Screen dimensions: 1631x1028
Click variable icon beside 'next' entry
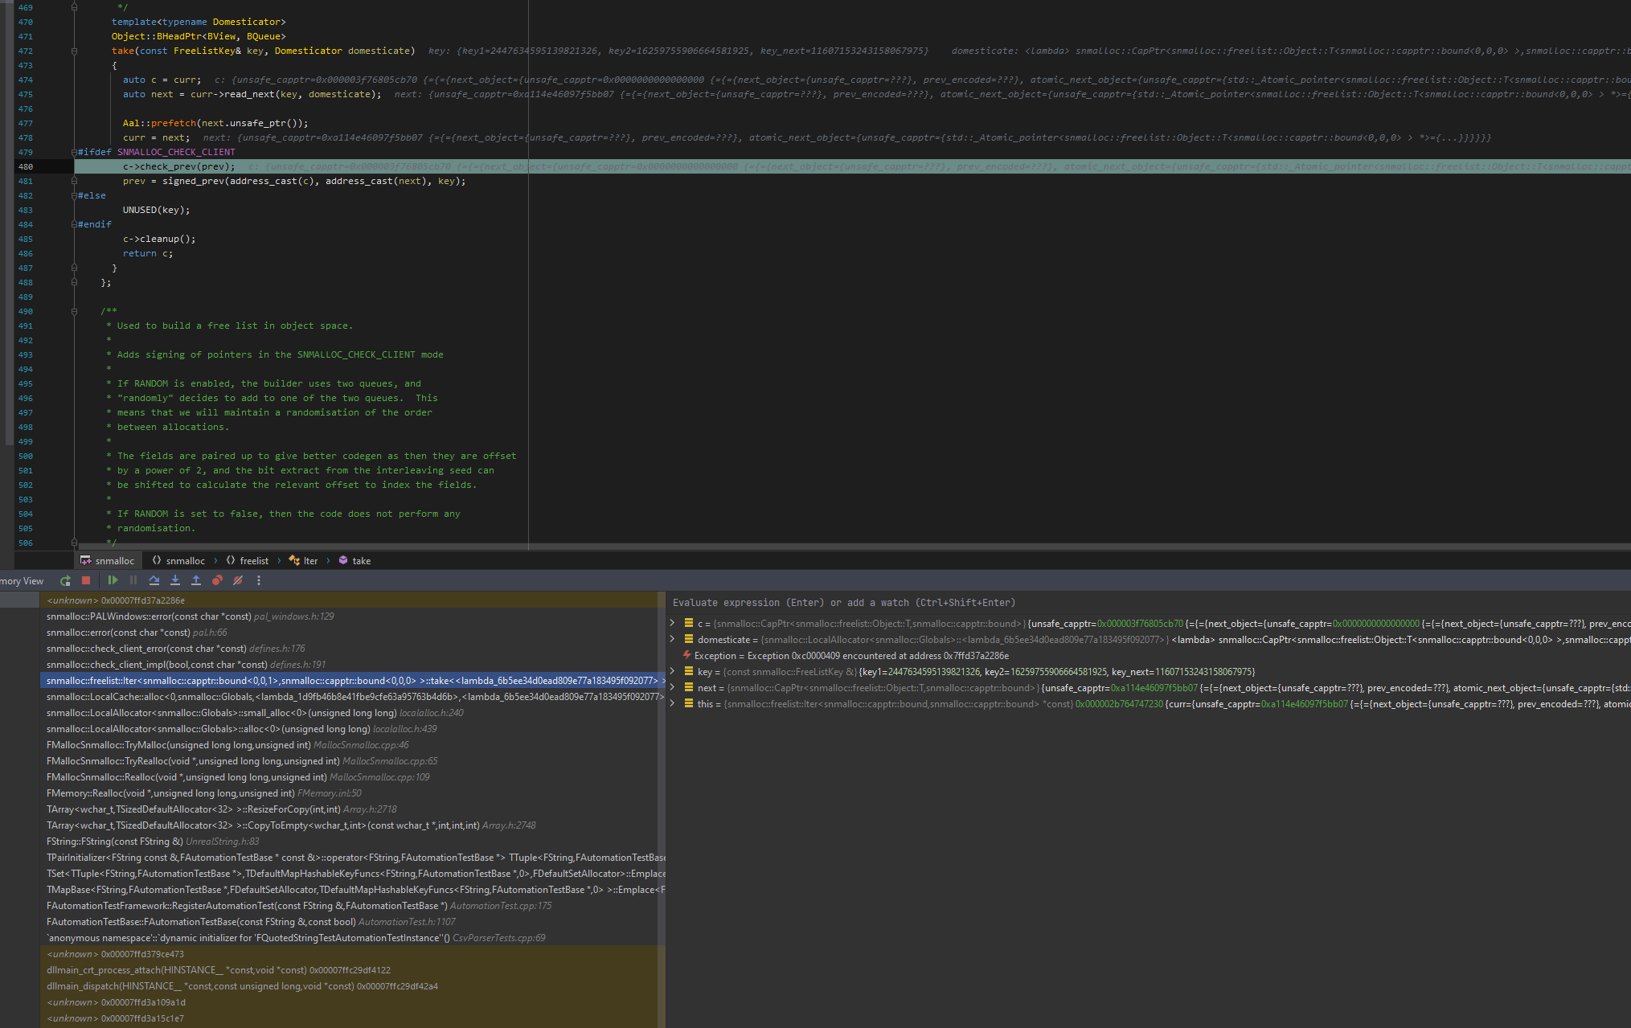click(689, 687)
